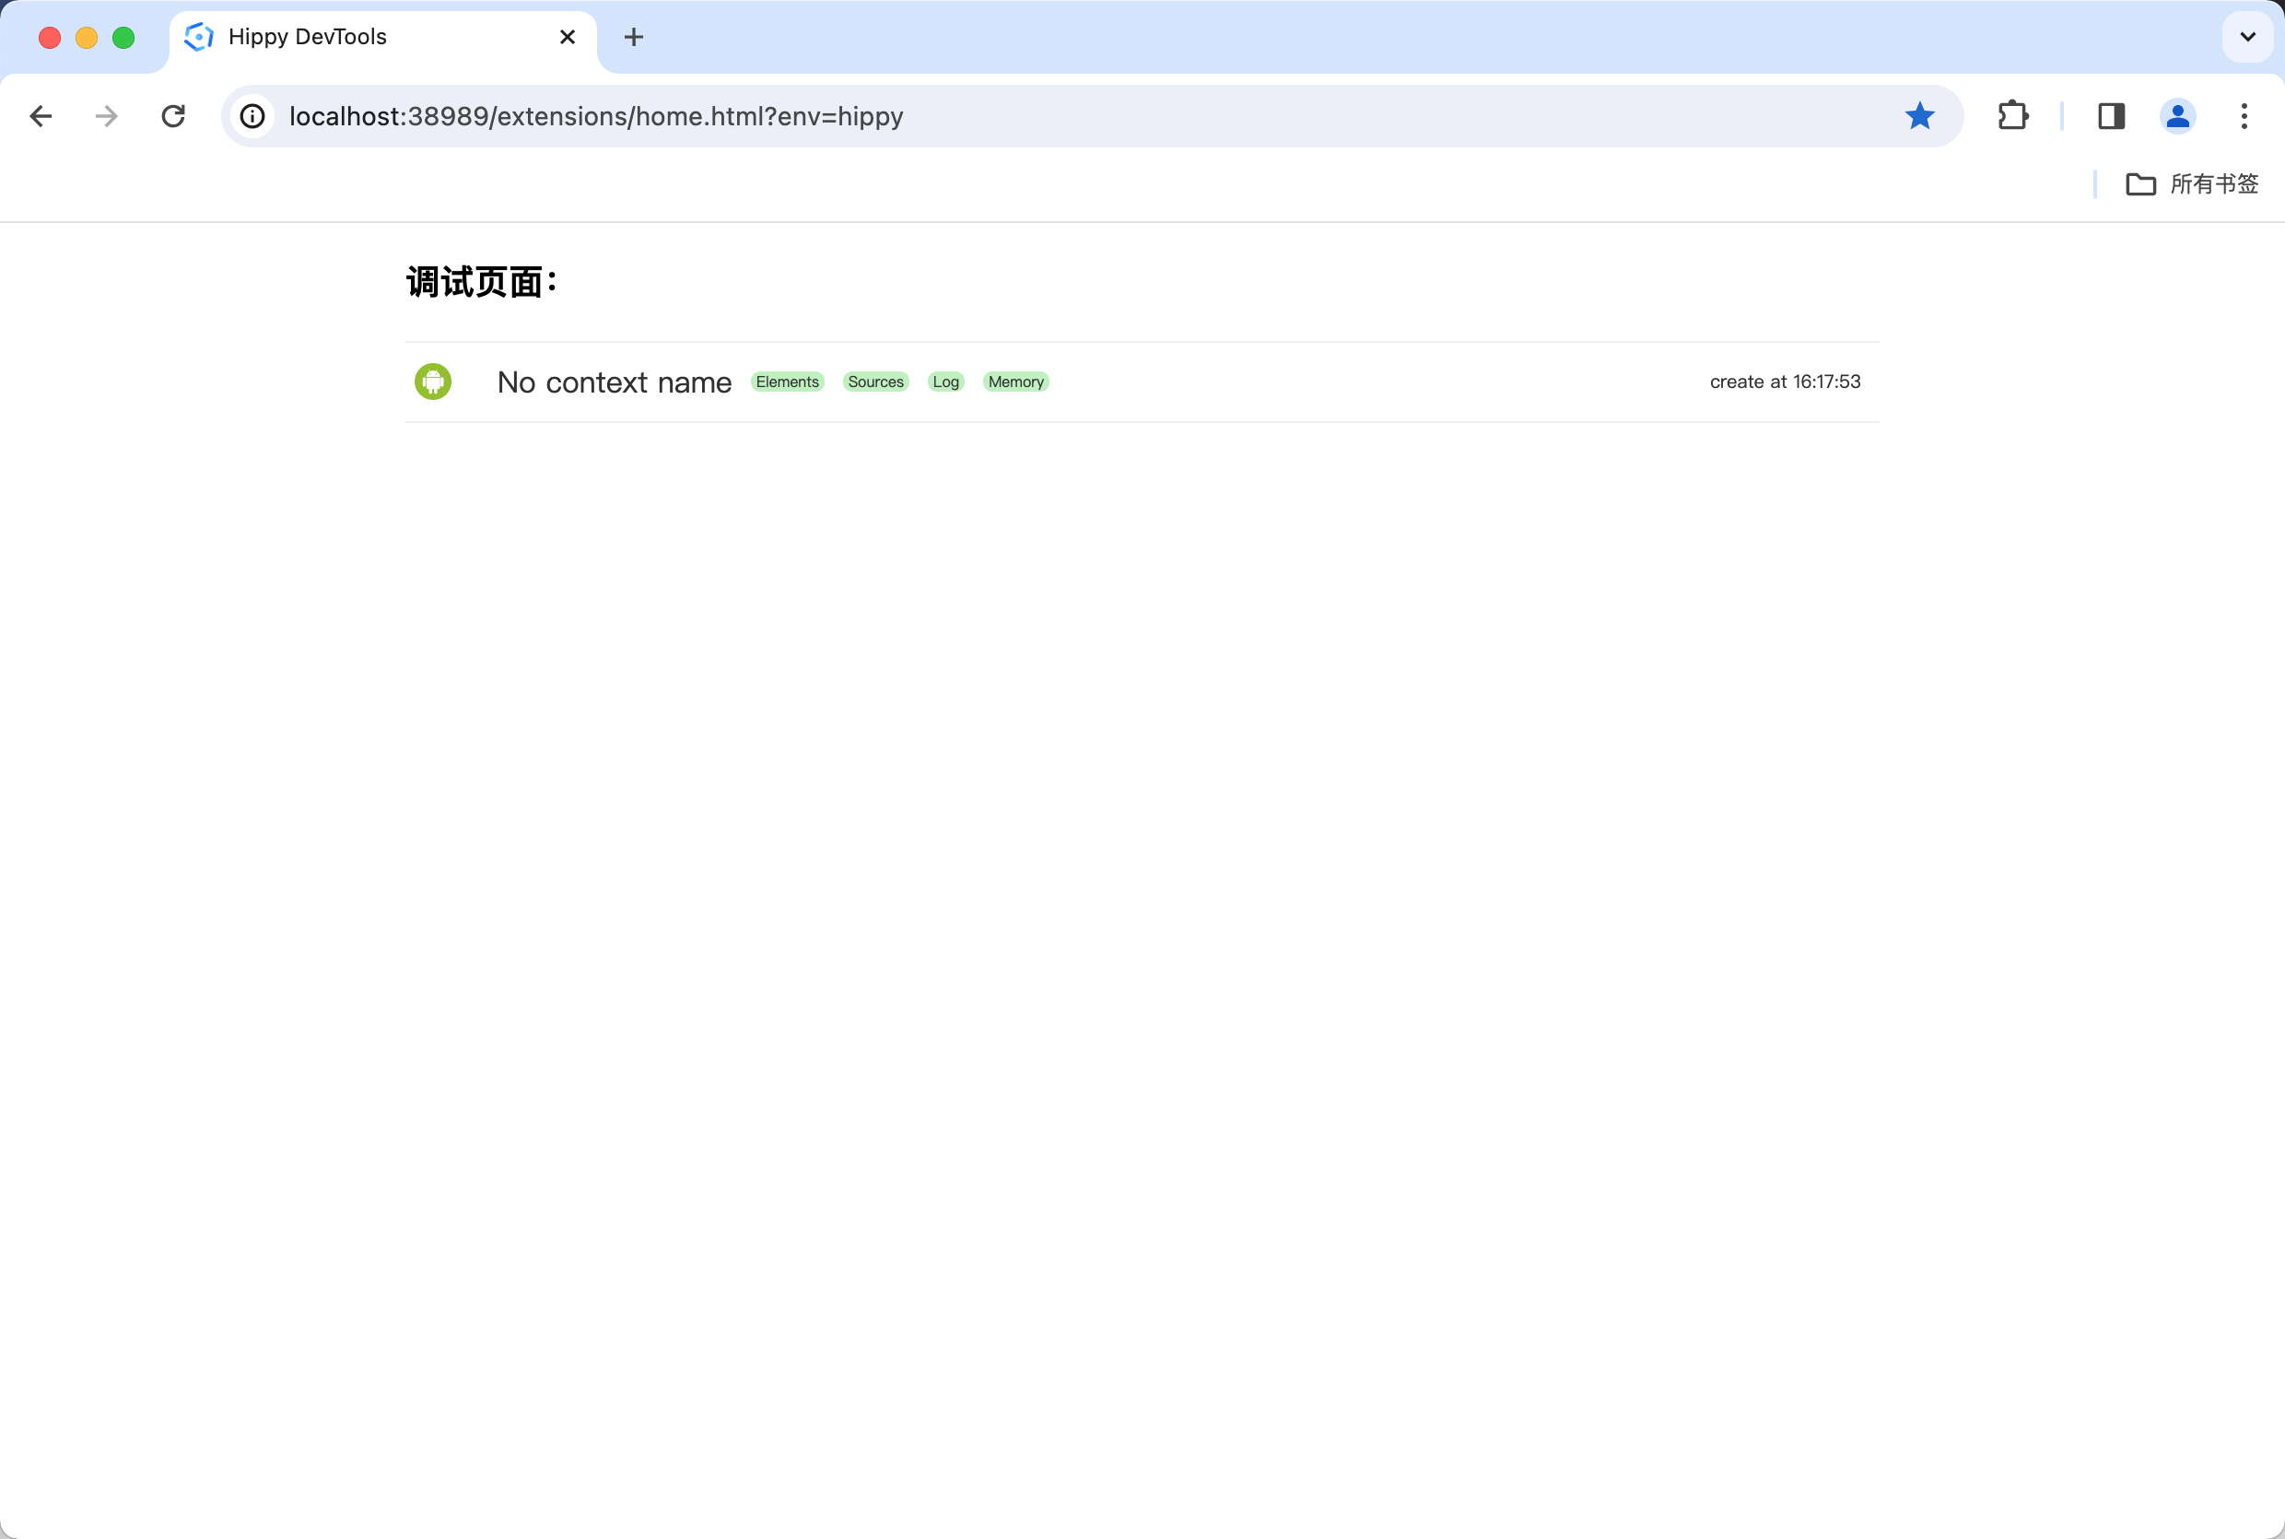Open the Chrome profile avatar

tap(2177, 116)
